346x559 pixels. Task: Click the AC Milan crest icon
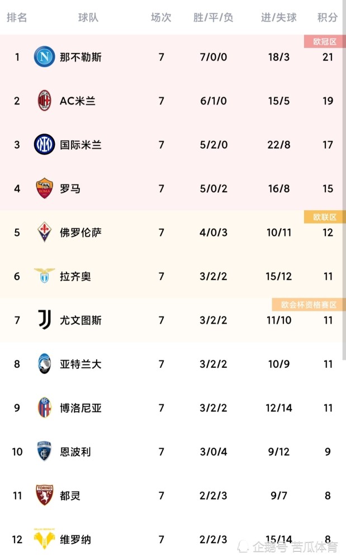point(45,101)
